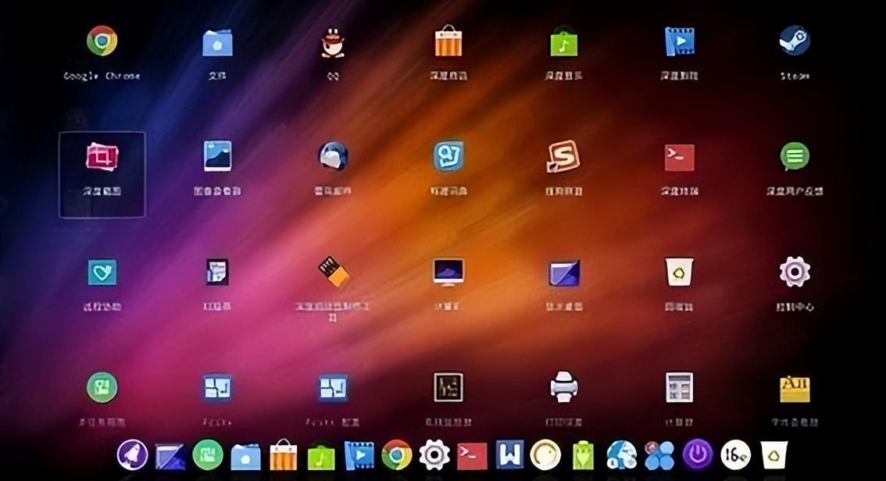Open the yellow font viewer app

(794, 387)
